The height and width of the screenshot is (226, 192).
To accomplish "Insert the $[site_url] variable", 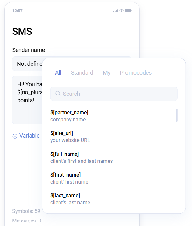I will 70,136.
